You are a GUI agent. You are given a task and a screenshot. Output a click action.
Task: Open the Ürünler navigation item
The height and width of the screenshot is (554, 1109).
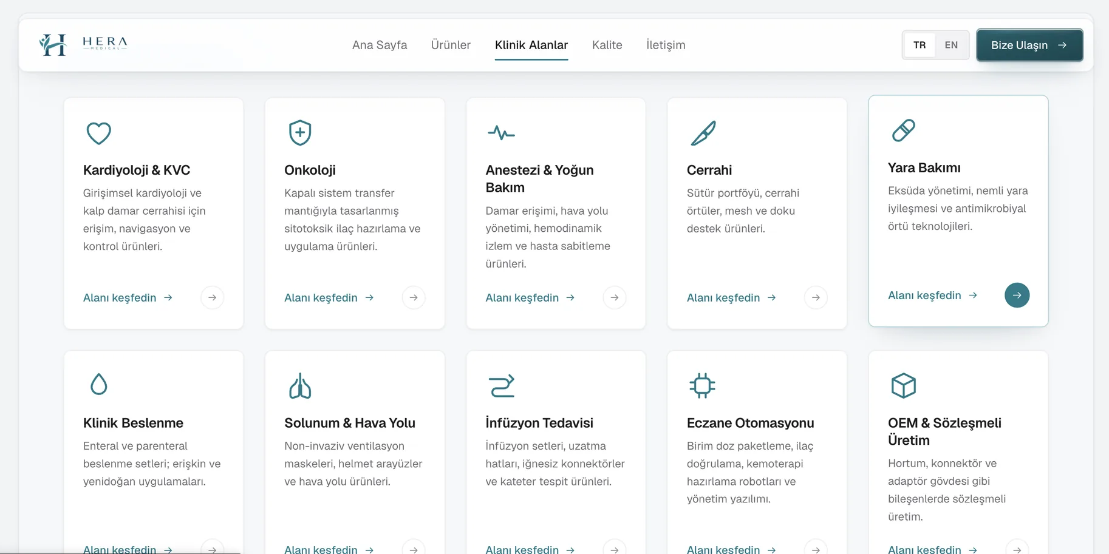(451, 45)
